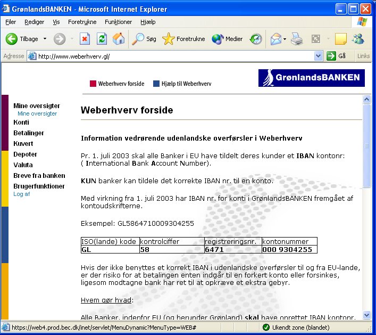
Task: Click the yellow note toolbar icon
Action: click(341, 39)
